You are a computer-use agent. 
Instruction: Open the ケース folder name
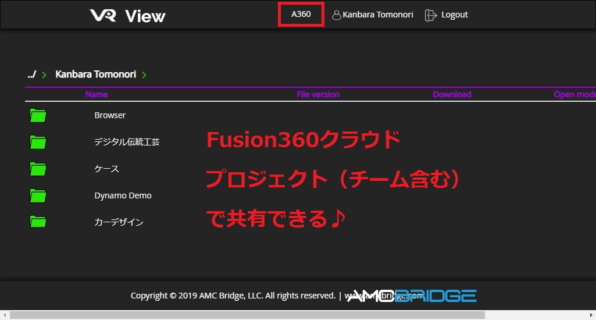pos(107,169)
